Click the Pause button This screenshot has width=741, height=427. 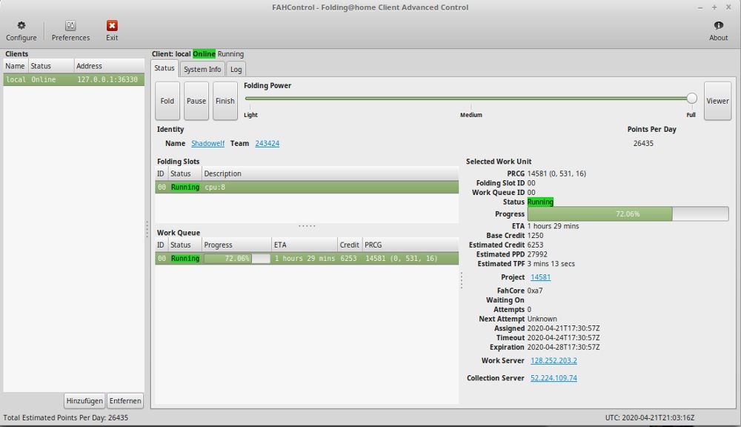click(196, 101)
